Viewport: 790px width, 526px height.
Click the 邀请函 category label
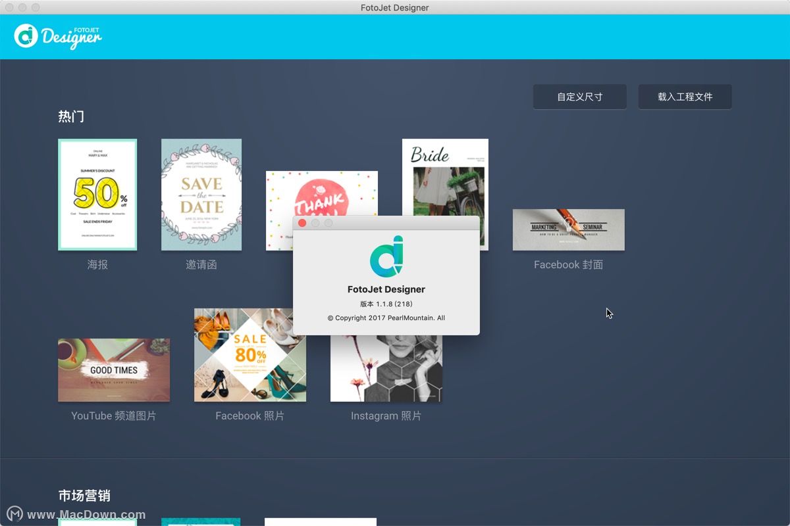(x=201, y=265)
